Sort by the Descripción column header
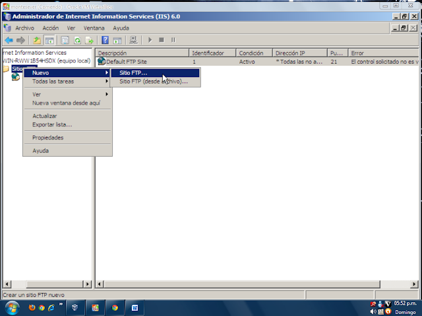This screenshot has width=422, height=316. (x=142, y=53)
